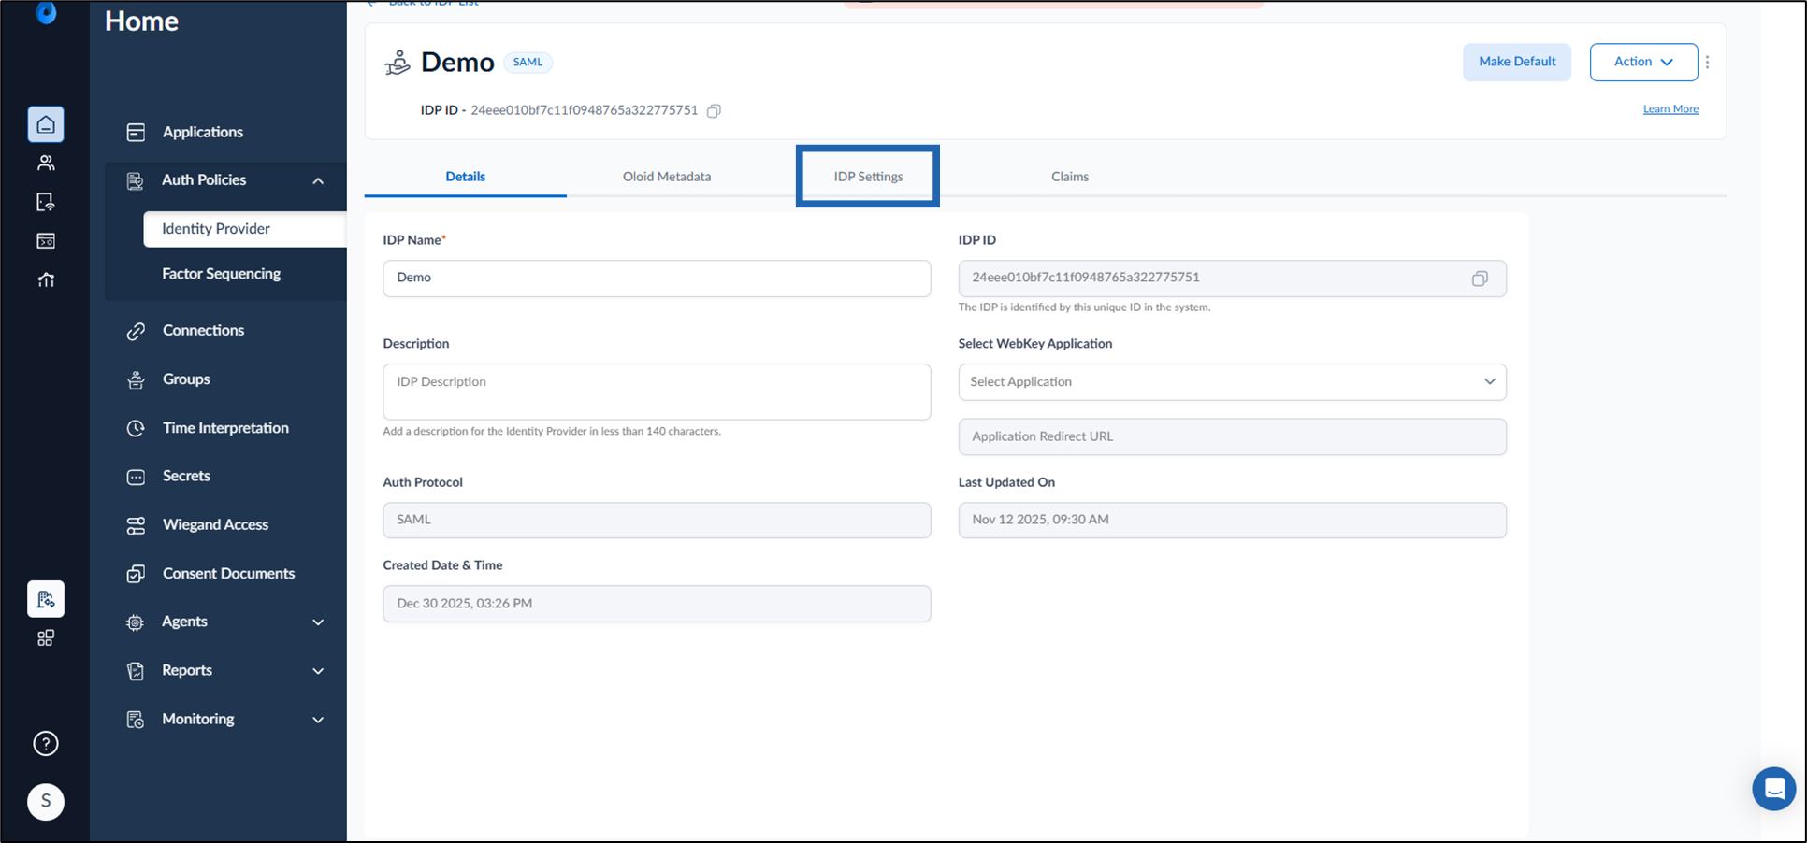Open the three-dot more options menu
This screenshot has height=843, width=1807.
(1708, 62)
